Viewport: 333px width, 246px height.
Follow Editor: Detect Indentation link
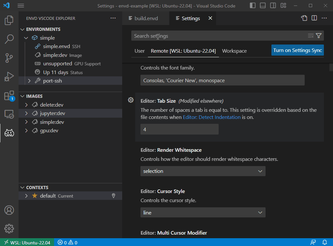click(x=212, y=117)
